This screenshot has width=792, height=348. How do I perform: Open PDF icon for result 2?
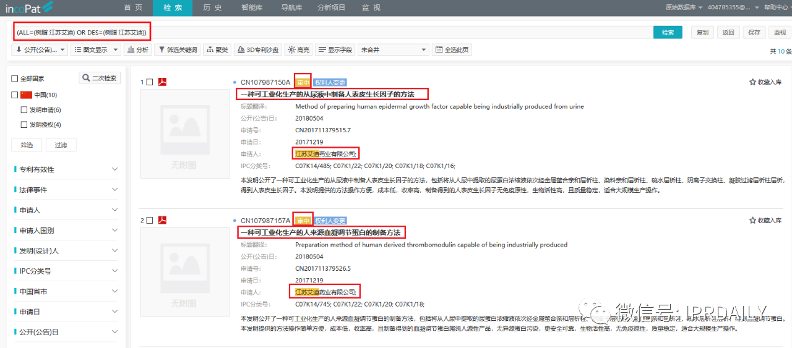[x=163, y=221]
